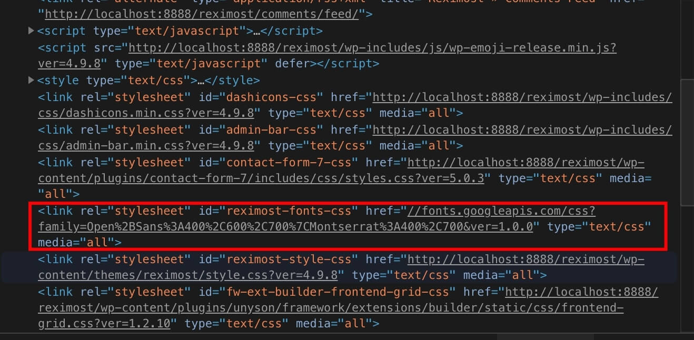694x340 pixels.
Task: Open the reximost theme style.css link
Action: [341, 267]
